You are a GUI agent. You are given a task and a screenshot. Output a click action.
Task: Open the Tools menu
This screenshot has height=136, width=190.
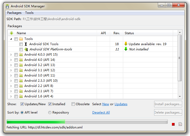[x=29, y=13]
